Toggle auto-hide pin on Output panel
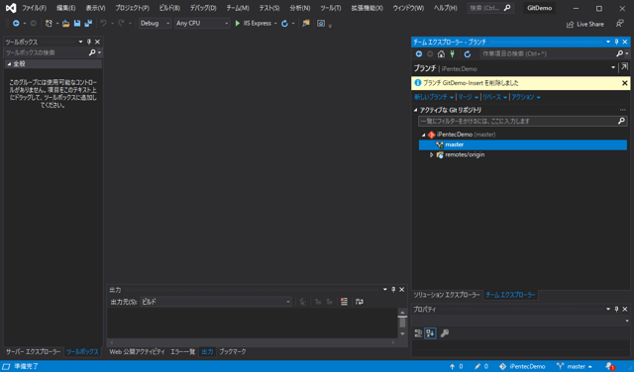This screenshot has height=372, width=634. 393,290
